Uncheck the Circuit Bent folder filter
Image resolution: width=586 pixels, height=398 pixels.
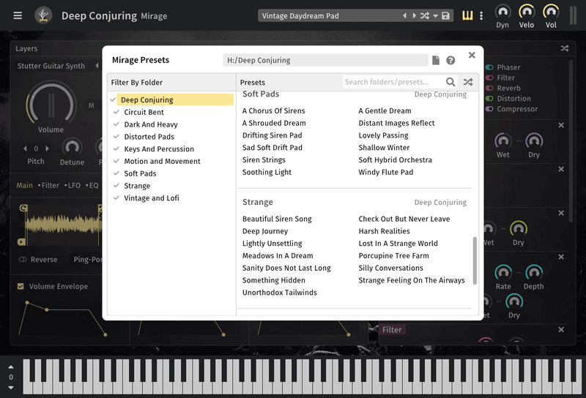[116, 112]
